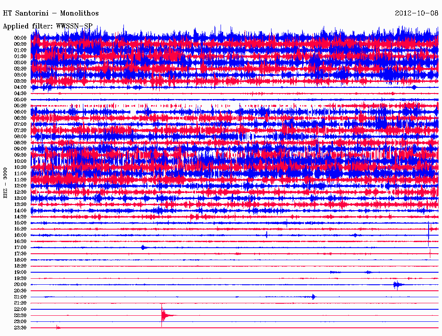This screenshot has width=442, height=336.
Task: Select the 00:00 time label
Action: pyautogui.click(x=20, y=38)
